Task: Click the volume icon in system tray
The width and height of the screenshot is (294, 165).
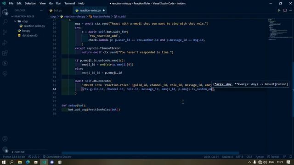Action: 265,162
